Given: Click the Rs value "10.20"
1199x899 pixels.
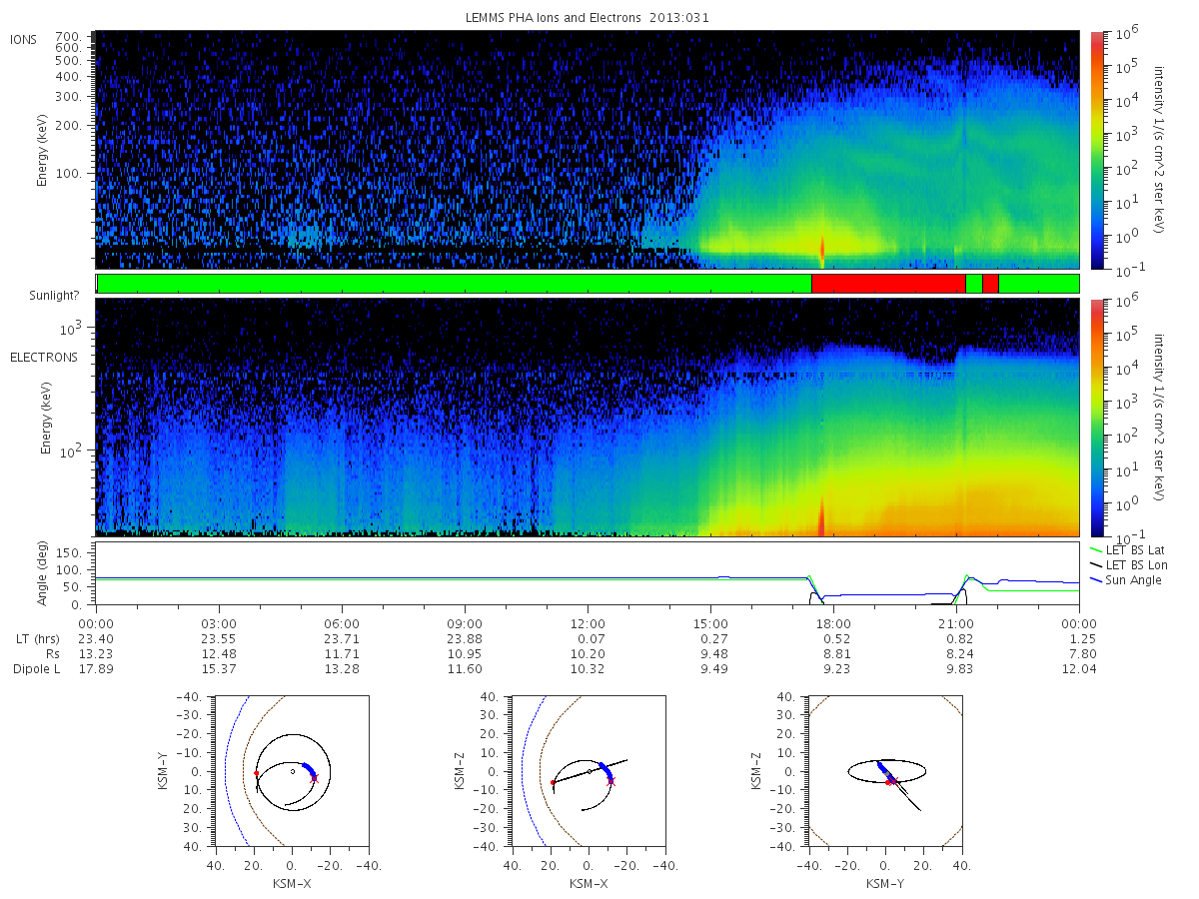Looking at the screenshot, I should pyautogui.click(x=588, y=653).
